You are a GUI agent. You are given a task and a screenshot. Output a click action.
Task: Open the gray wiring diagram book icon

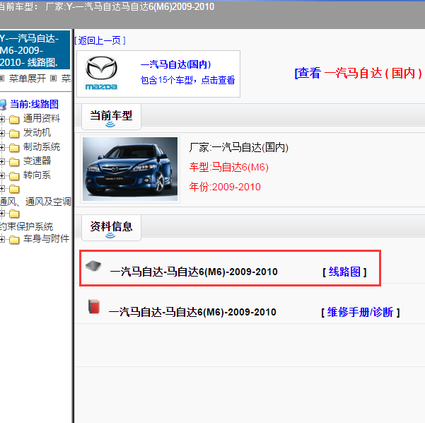[x=93, y=266]
